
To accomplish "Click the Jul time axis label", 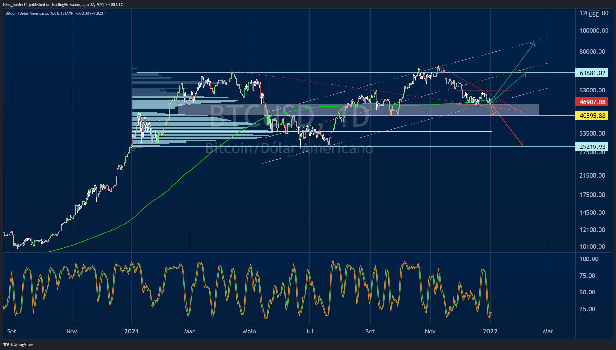I will [x=309, y=331].
